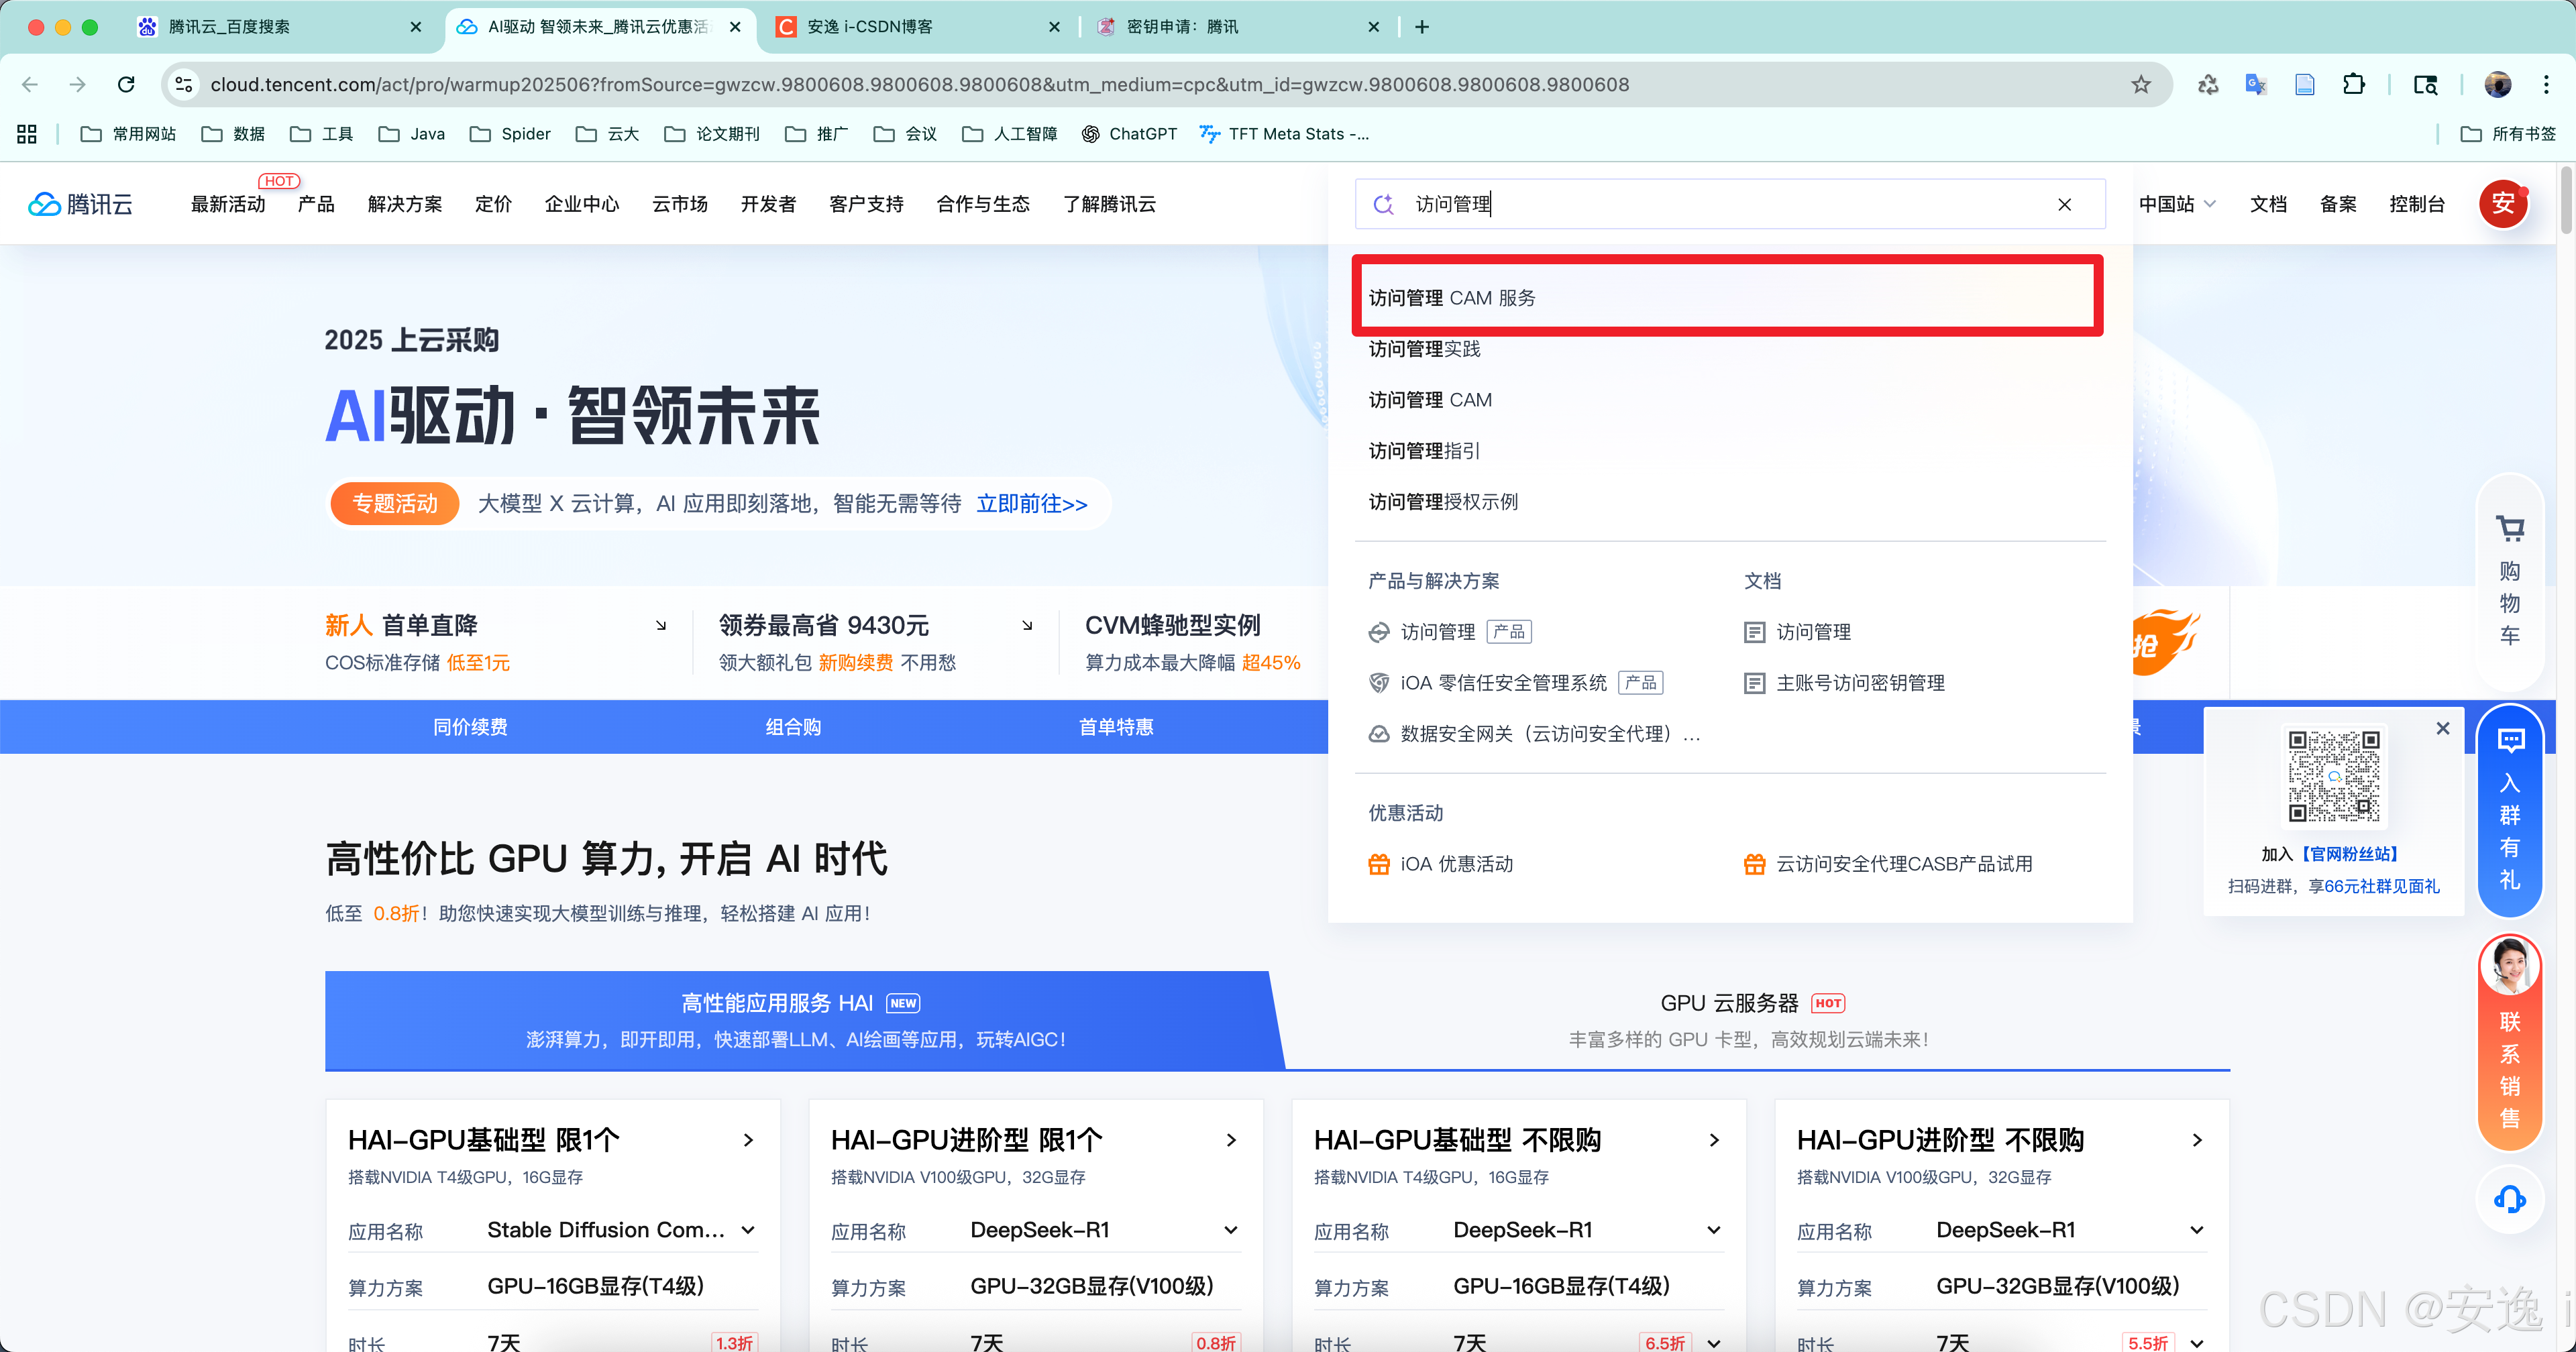Open the iOA 优惠活动 promotion
Viewport: 2576px width, 1352px height.
1440,864
